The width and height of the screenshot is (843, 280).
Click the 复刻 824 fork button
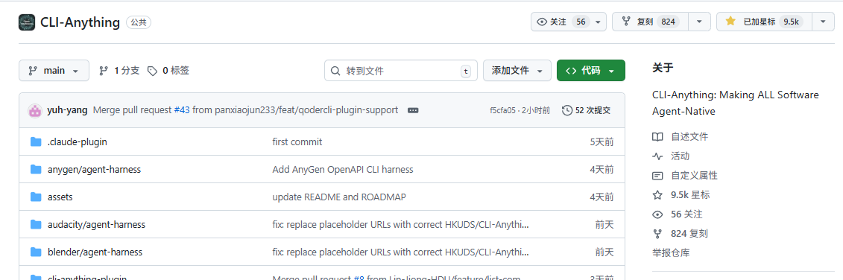point(651,22)
